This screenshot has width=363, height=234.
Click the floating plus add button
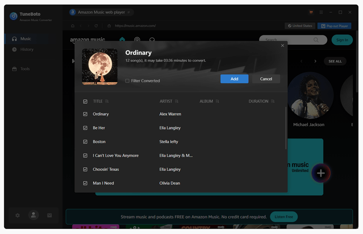pos(321,173)
